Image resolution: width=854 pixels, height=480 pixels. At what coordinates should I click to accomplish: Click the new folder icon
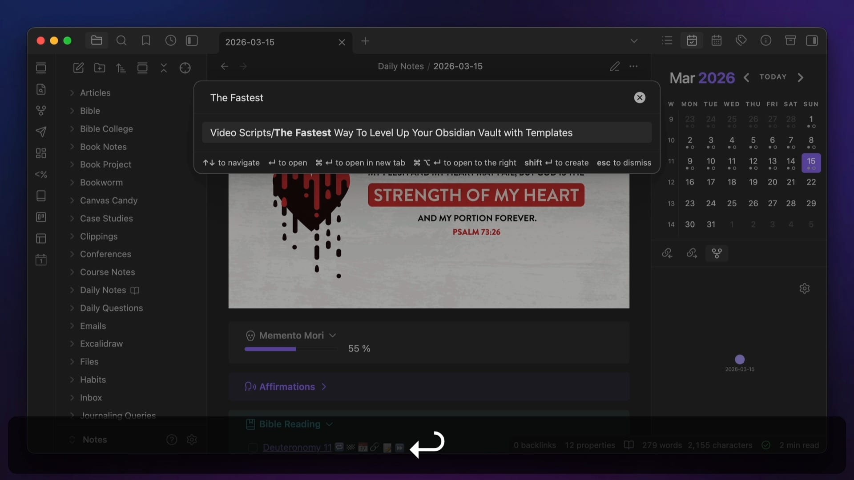click(100, 68)
